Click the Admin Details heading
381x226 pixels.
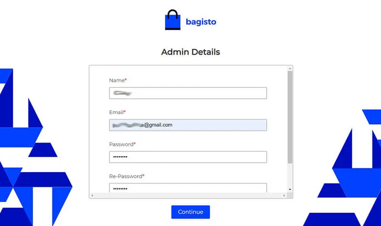coord(190,52)
